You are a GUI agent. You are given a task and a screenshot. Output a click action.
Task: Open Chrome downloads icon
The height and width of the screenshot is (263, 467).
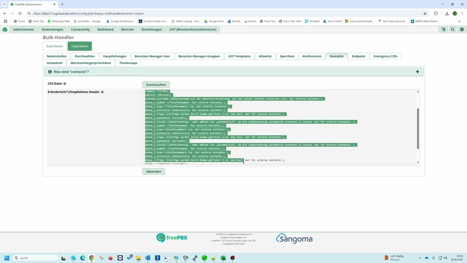point(447,14)
